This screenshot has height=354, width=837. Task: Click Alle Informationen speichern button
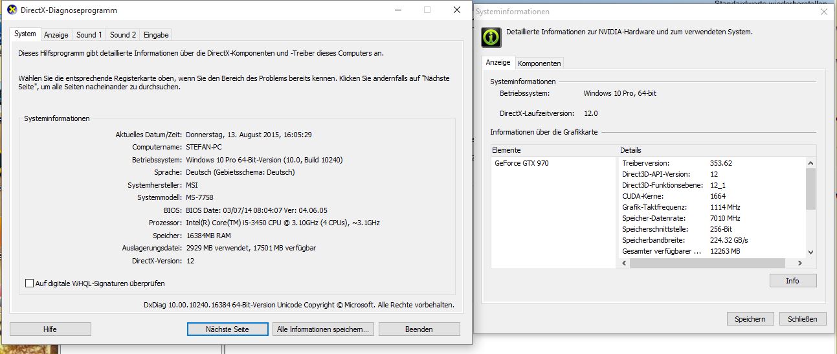click(323, 329)
